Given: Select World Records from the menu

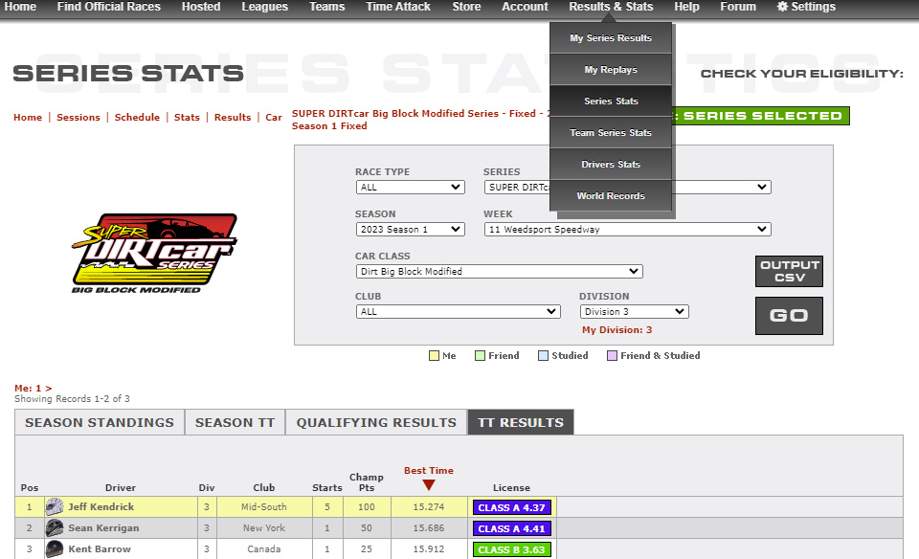Looking at the screenshot, I should 611,196.
